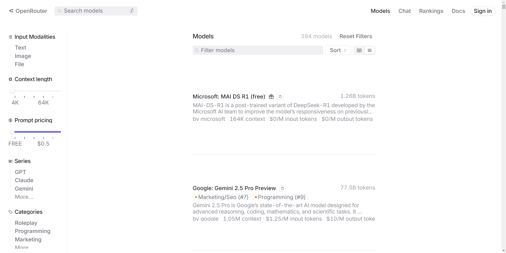Open the Docs page
Screen dimensions: 506x253
click(458, 11)
